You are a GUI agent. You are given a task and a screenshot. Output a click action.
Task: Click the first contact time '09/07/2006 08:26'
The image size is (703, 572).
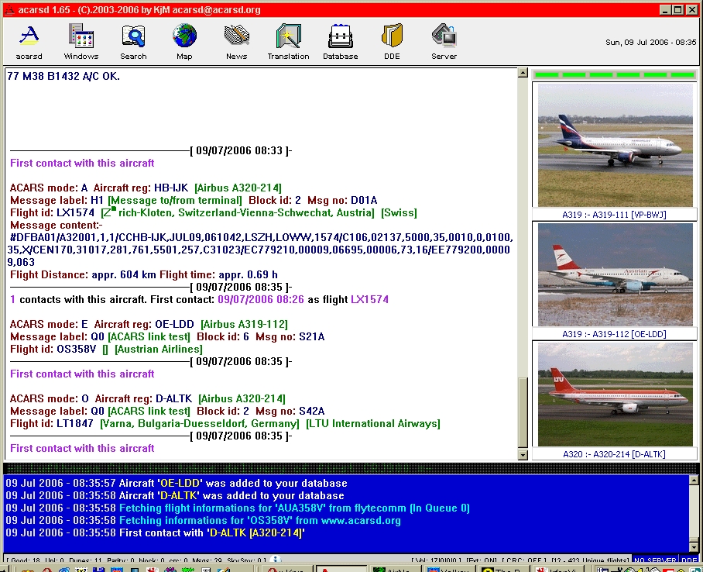point(260,299)
